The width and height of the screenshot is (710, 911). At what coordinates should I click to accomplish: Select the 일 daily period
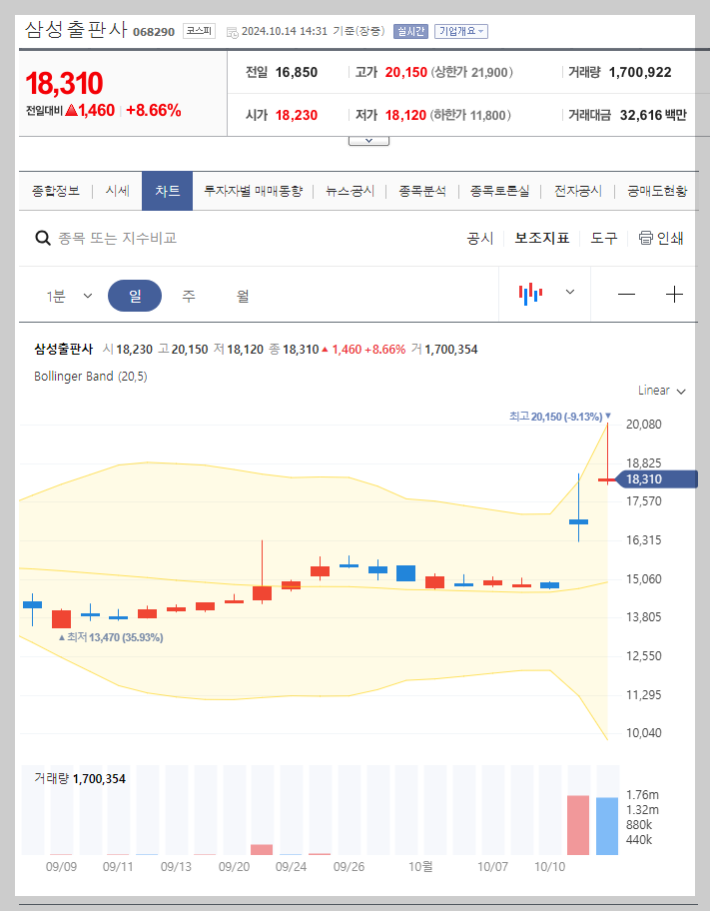[x=135, y=296]
